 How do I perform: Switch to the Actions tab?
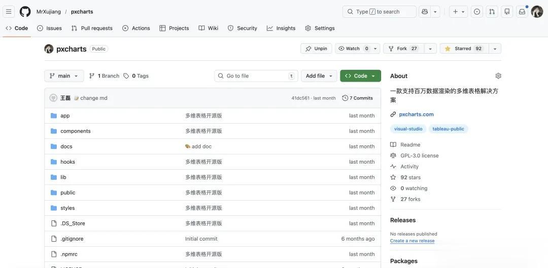tap(136, 28)
